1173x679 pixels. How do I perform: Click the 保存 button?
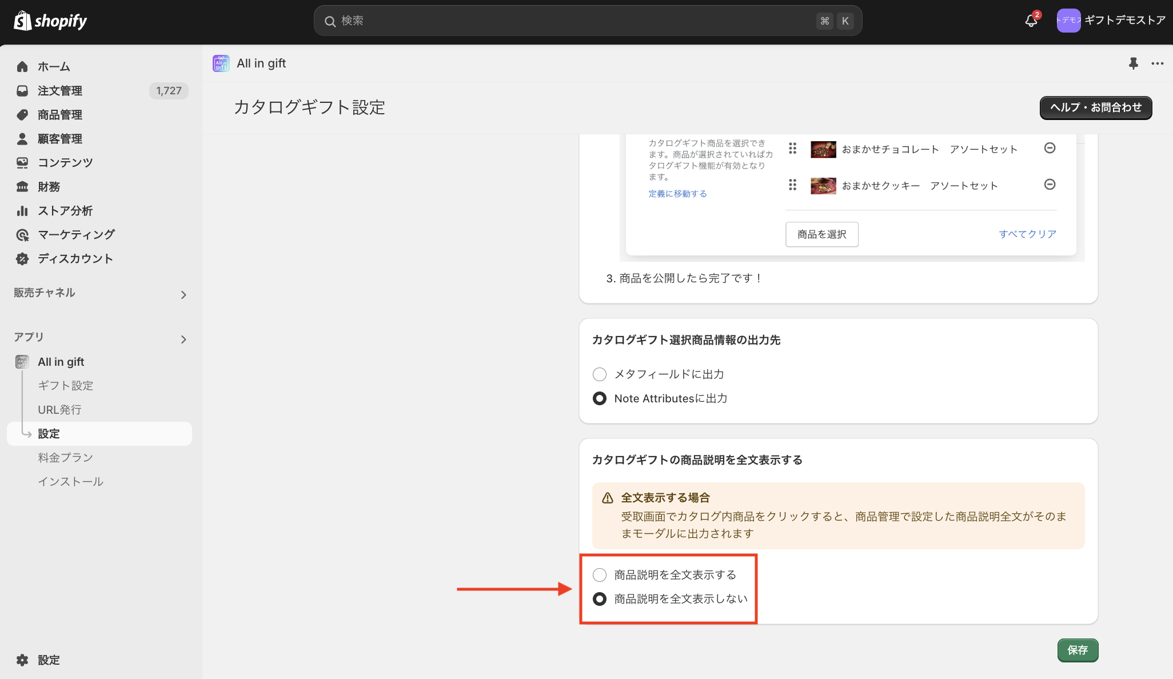click(x=1077, y=650)
